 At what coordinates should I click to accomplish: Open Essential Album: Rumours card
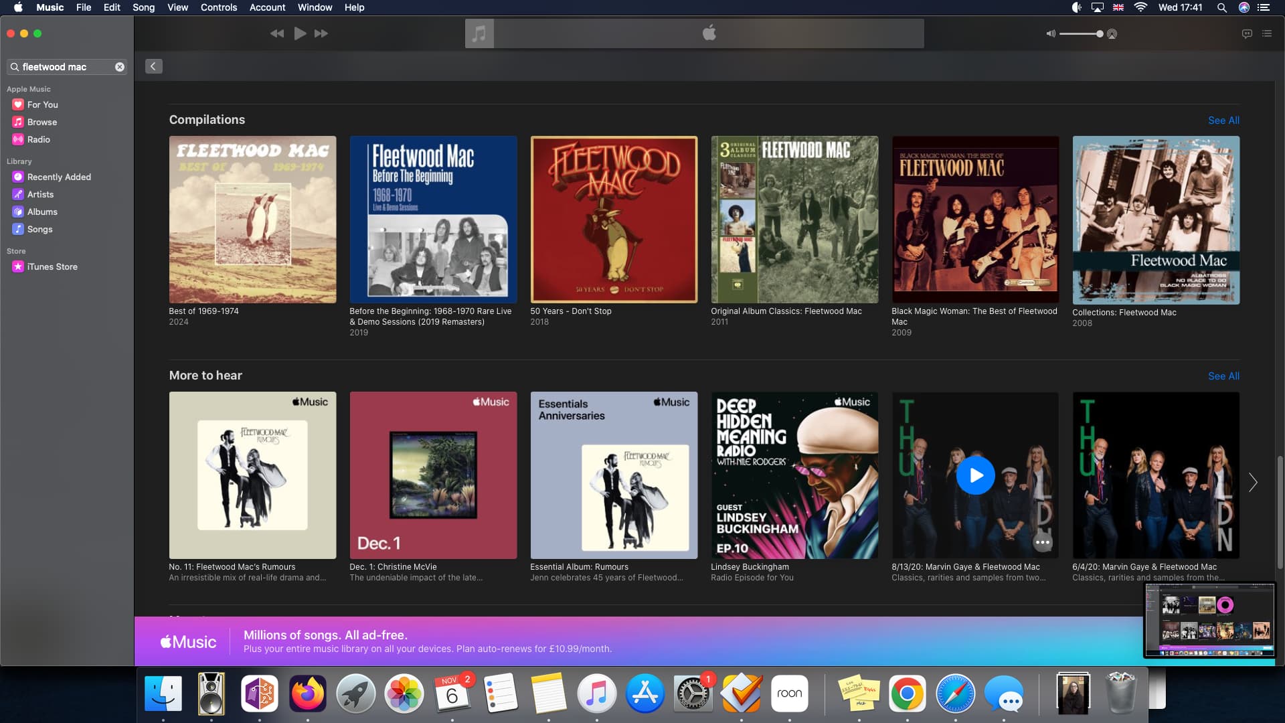[x=614, y=475]
